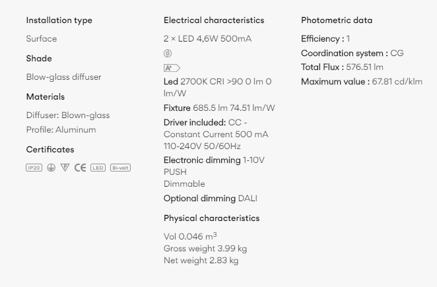
Task: Click the F-mark triangle certificate icon
Action: pos(65,168)
